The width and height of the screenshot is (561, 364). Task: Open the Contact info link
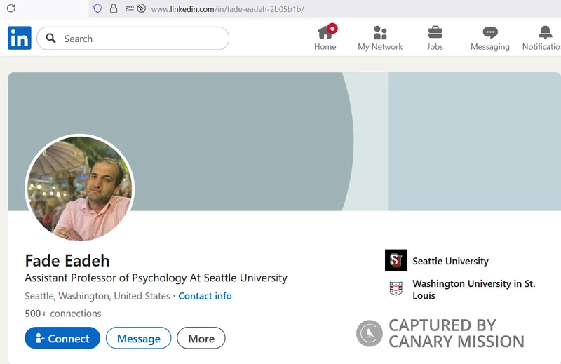click(x=205, y=296)
